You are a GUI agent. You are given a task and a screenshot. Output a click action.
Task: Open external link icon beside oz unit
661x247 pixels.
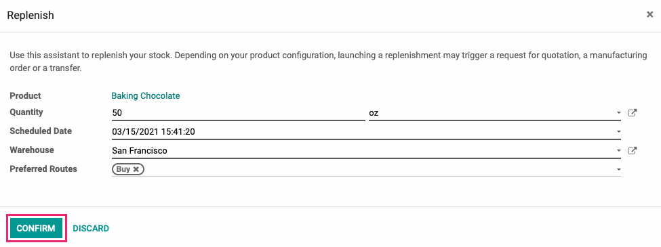tap(632, 113)
